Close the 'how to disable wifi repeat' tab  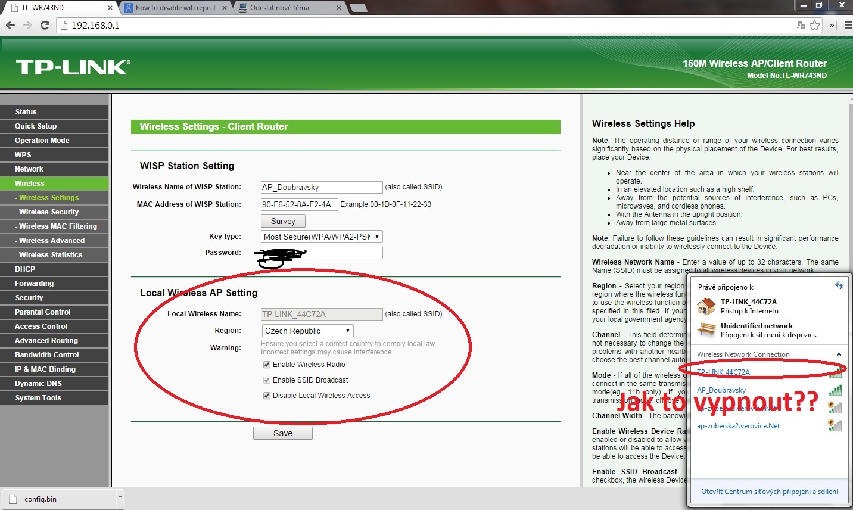pyautogui.click(x=225, y=8)
